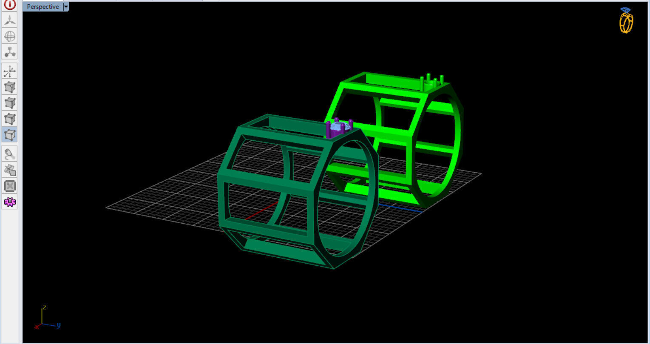Click the overlapping shapes pointer icon
The width and height of the screenshot is (650, 344).
click(10, 170)
